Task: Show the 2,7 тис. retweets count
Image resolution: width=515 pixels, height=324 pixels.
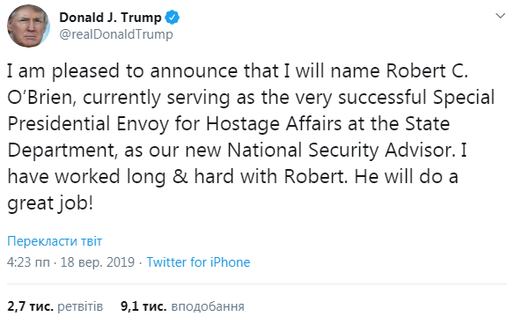Action: [30, 306]
